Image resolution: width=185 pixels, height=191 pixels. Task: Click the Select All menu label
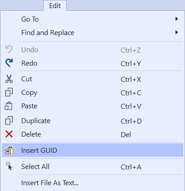tap(35, 167)
